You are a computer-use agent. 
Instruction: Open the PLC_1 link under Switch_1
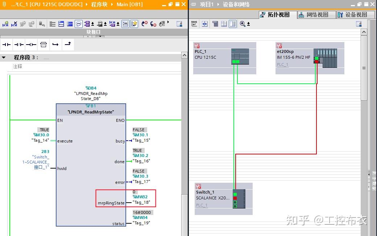click(201, 205)
